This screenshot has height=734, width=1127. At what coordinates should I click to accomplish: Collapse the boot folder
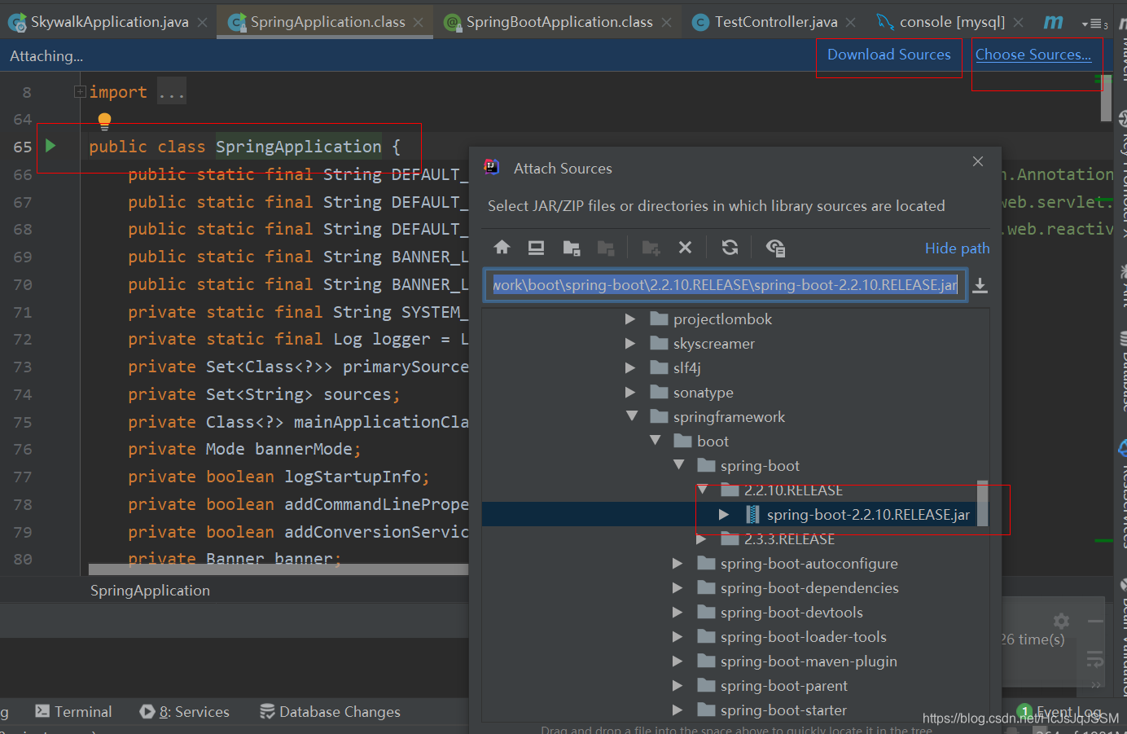click(655, 441)
